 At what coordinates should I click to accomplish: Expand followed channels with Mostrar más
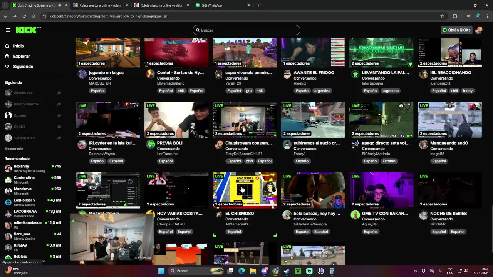coord(14,149)
